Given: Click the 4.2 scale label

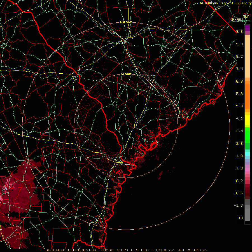Looking at the screenshot, I should [239, 119].
